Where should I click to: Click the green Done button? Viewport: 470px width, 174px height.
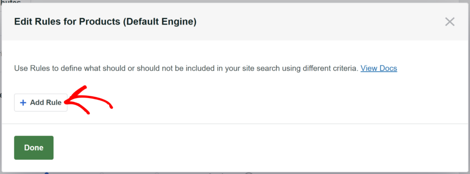point(34,148)
